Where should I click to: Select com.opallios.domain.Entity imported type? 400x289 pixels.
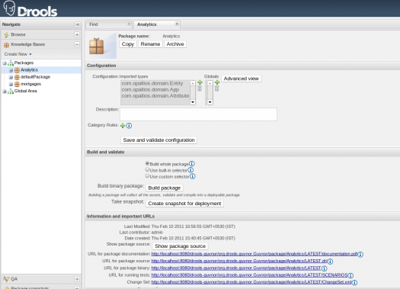(152, 83)
